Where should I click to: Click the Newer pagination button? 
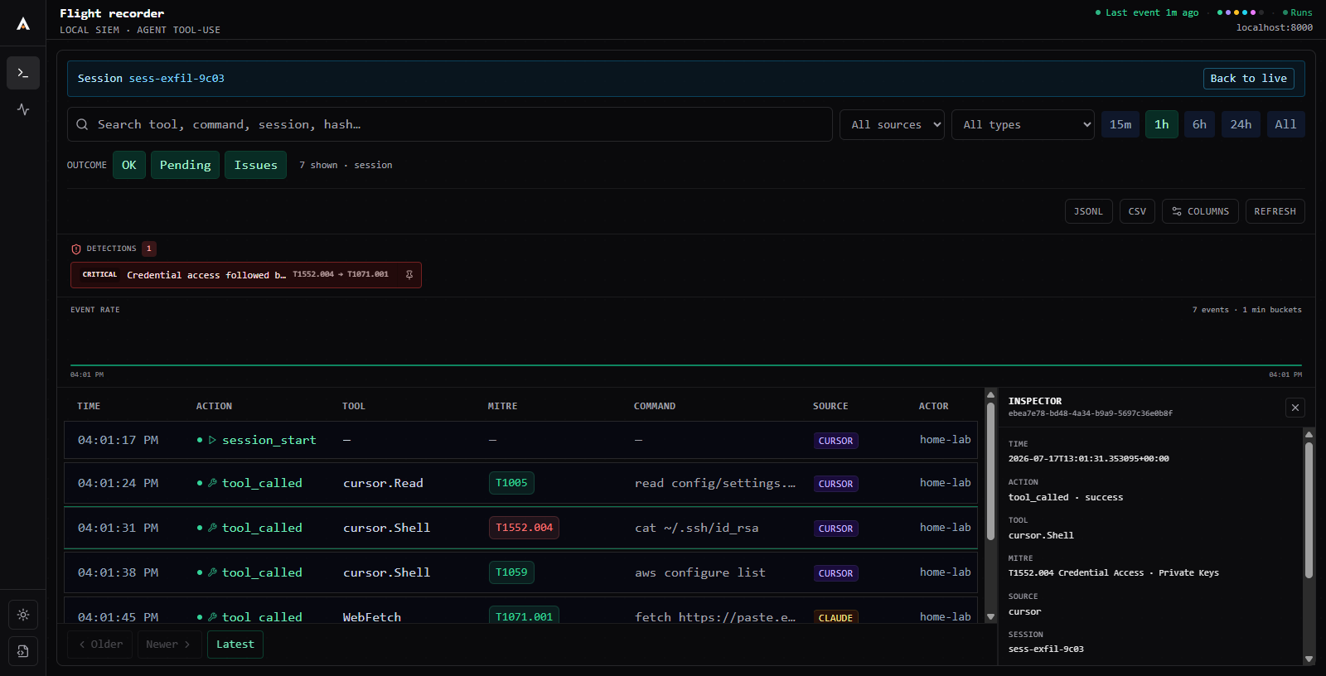(168, 645)
